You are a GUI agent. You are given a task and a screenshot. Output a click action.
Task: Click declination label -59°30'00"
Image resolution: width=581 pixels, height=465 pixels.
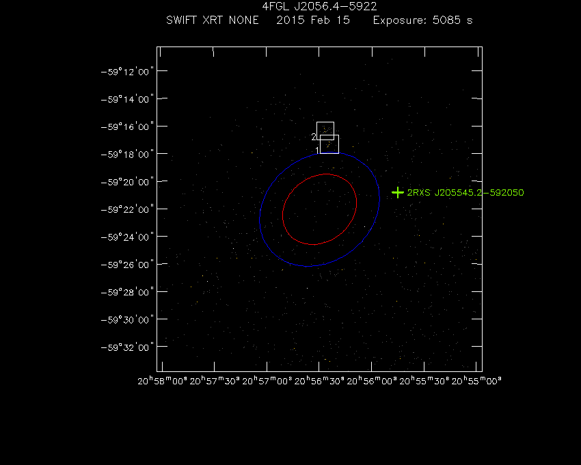(127, 319)
